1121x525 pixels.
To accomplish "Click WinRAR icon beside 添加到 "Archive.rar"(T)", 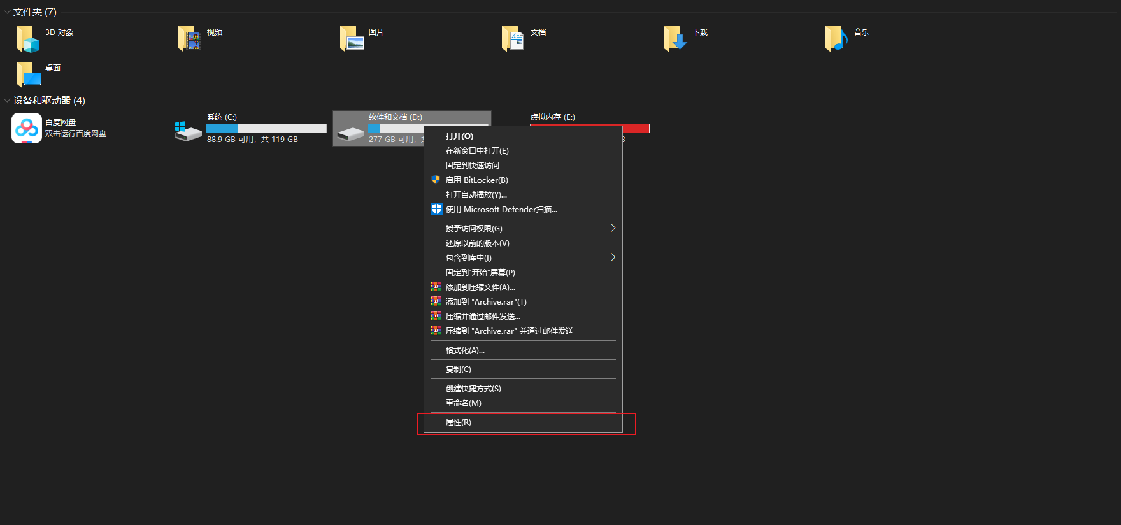I will tap(436, 301).
